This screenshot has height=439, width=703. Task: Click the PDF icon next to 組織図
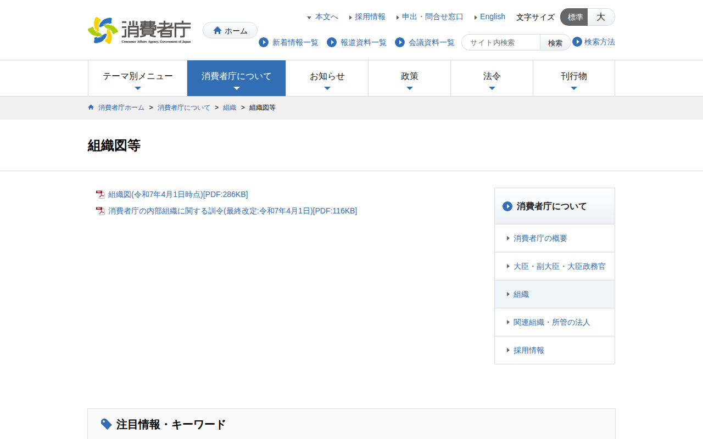100,194
